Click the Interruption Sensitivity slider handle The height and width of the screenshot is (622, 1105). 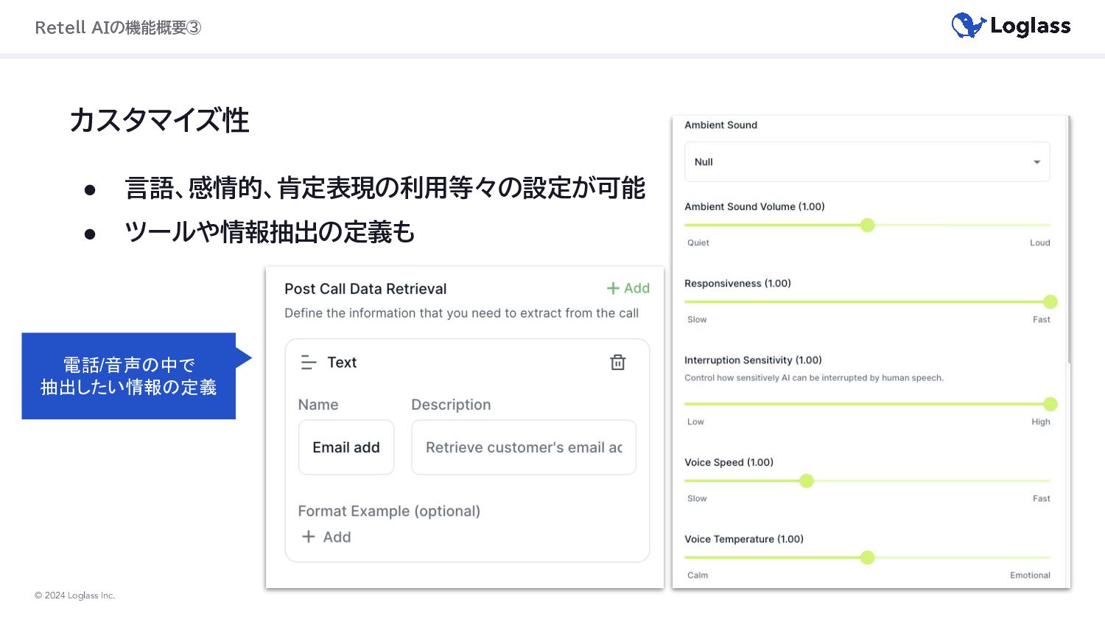pyautogui.click(x=1050, y=405)
